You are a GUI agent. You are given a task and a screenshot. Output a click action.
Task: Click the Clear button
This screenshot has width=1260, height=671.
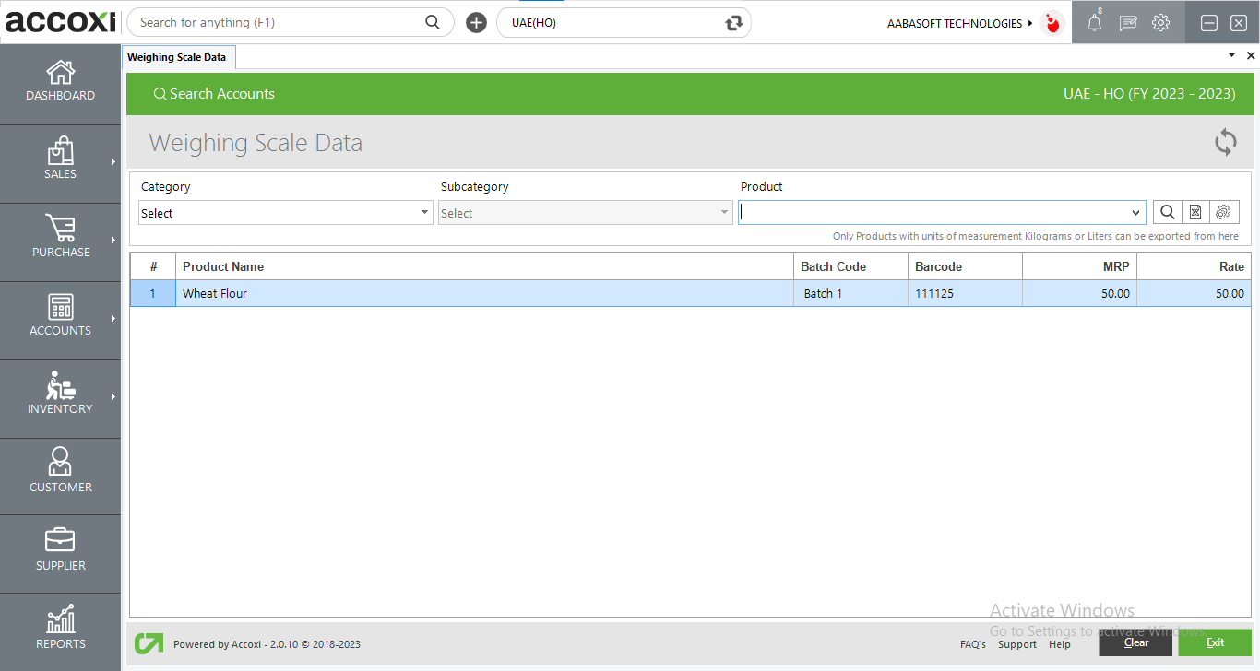(x=1135, y=642)
